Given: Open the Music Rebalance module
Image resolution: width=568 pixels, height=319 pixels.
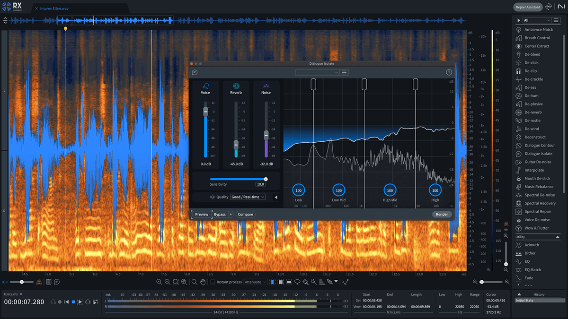Looking at the screenshot, I should [x=534, y=187].
